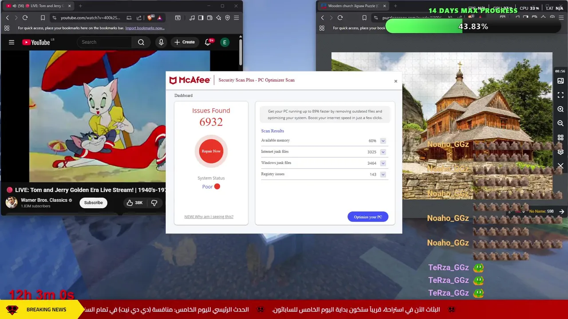Viewport: 568px width, 319px height.
Task: Expand the Available memory result row
Action: 383,141
